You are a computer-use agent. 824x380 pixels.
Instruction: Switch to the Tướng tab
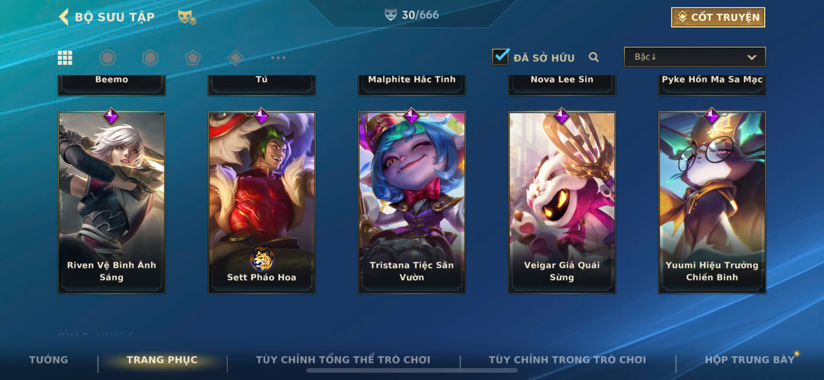[x=49, y=360]
